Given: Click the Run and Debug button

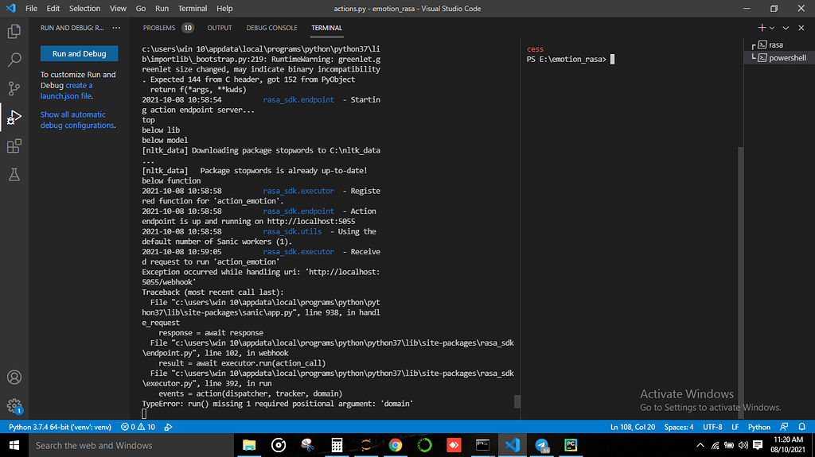Looking at the screenshot, I should click(79, 54).
